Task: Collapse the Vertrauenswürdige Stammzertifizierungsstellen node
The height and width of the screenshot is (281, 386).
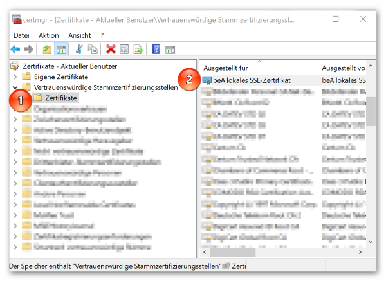Action: point(15,87)
